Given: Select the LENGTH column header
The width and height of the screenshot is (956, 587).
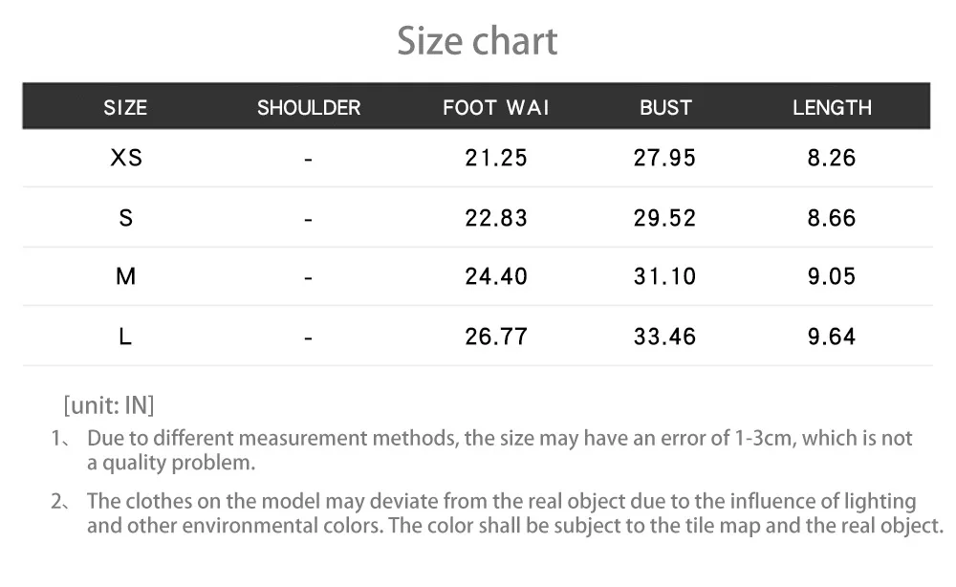Looking at the screenshot, I should pos(832,107).
